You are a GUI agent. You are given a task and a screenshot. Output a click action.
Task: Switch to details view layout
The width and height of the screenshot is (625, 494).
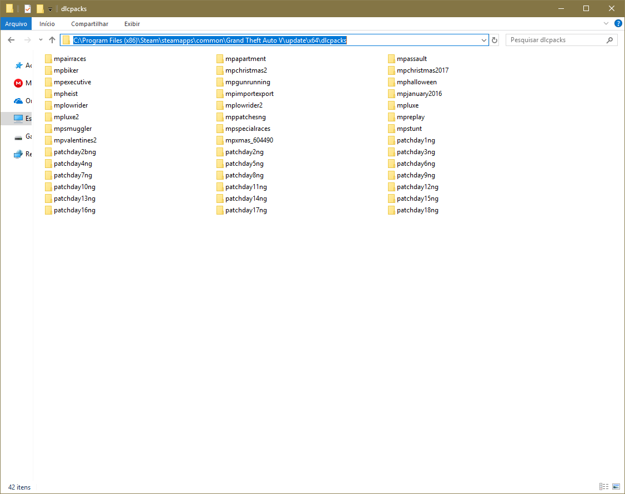604,486
